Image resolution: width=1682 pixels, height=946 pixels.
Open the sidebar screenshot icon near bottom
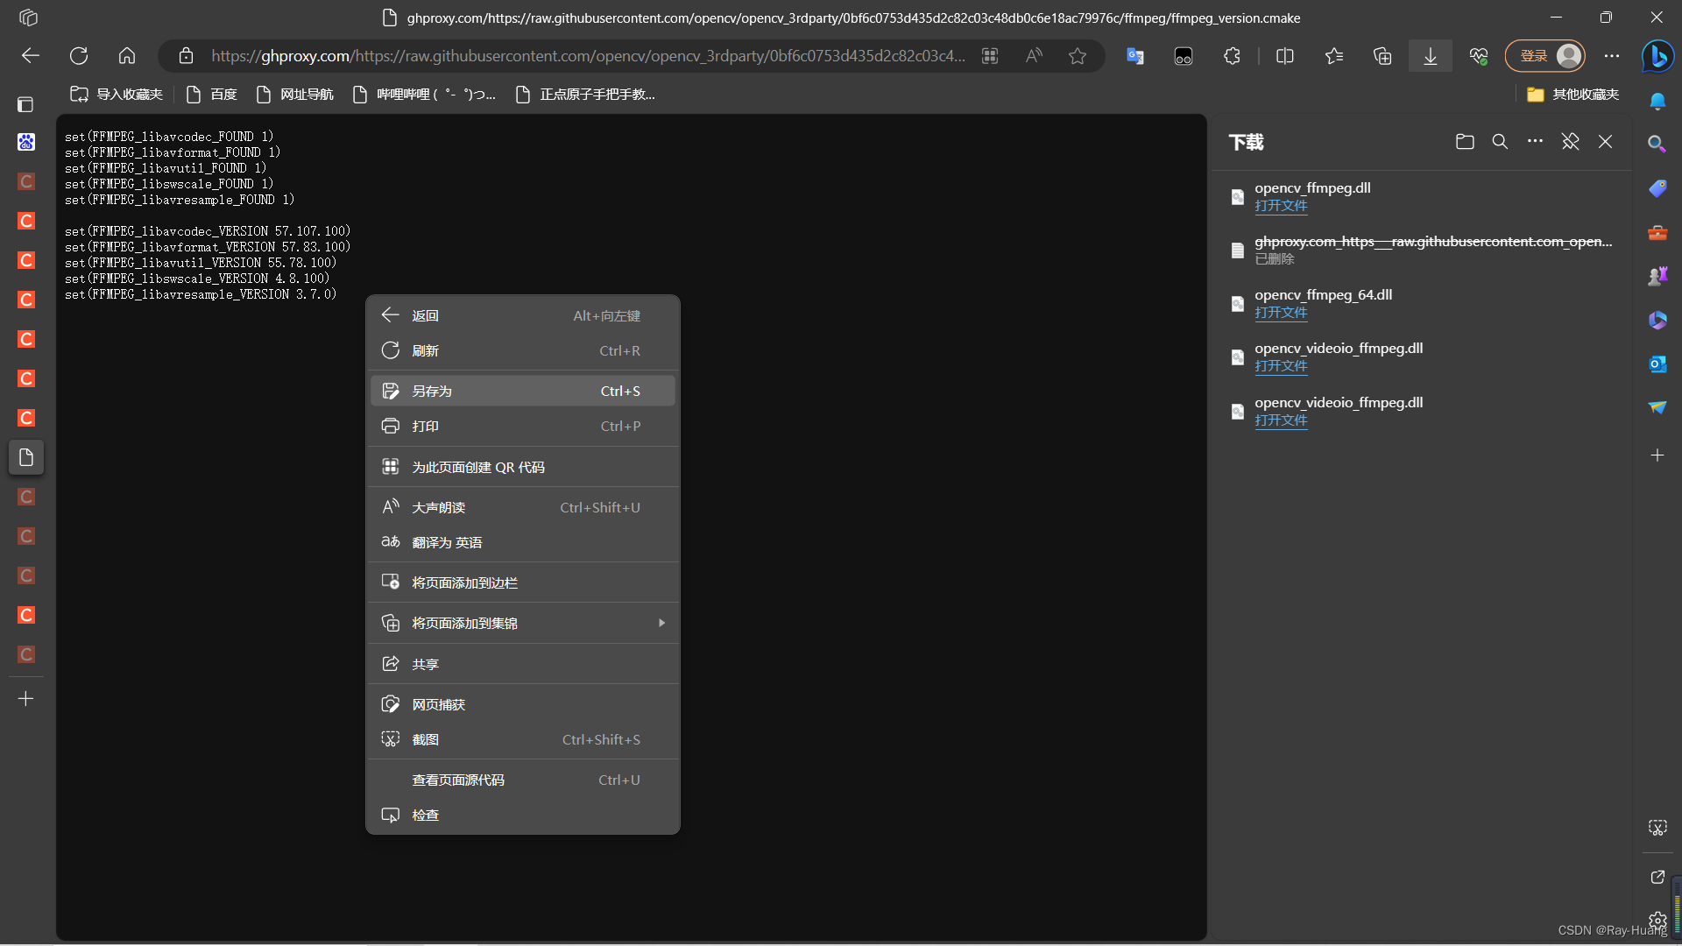click(x=1657, y=828)
